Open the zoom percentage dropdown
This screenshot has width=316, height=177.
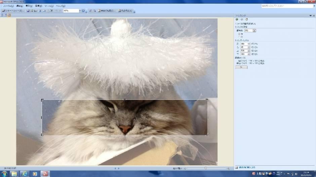pos(80,11)
